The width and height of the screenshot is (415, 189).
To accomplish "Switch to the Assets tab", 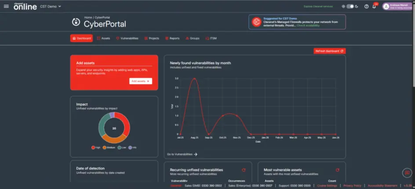I will pos(103,38).
